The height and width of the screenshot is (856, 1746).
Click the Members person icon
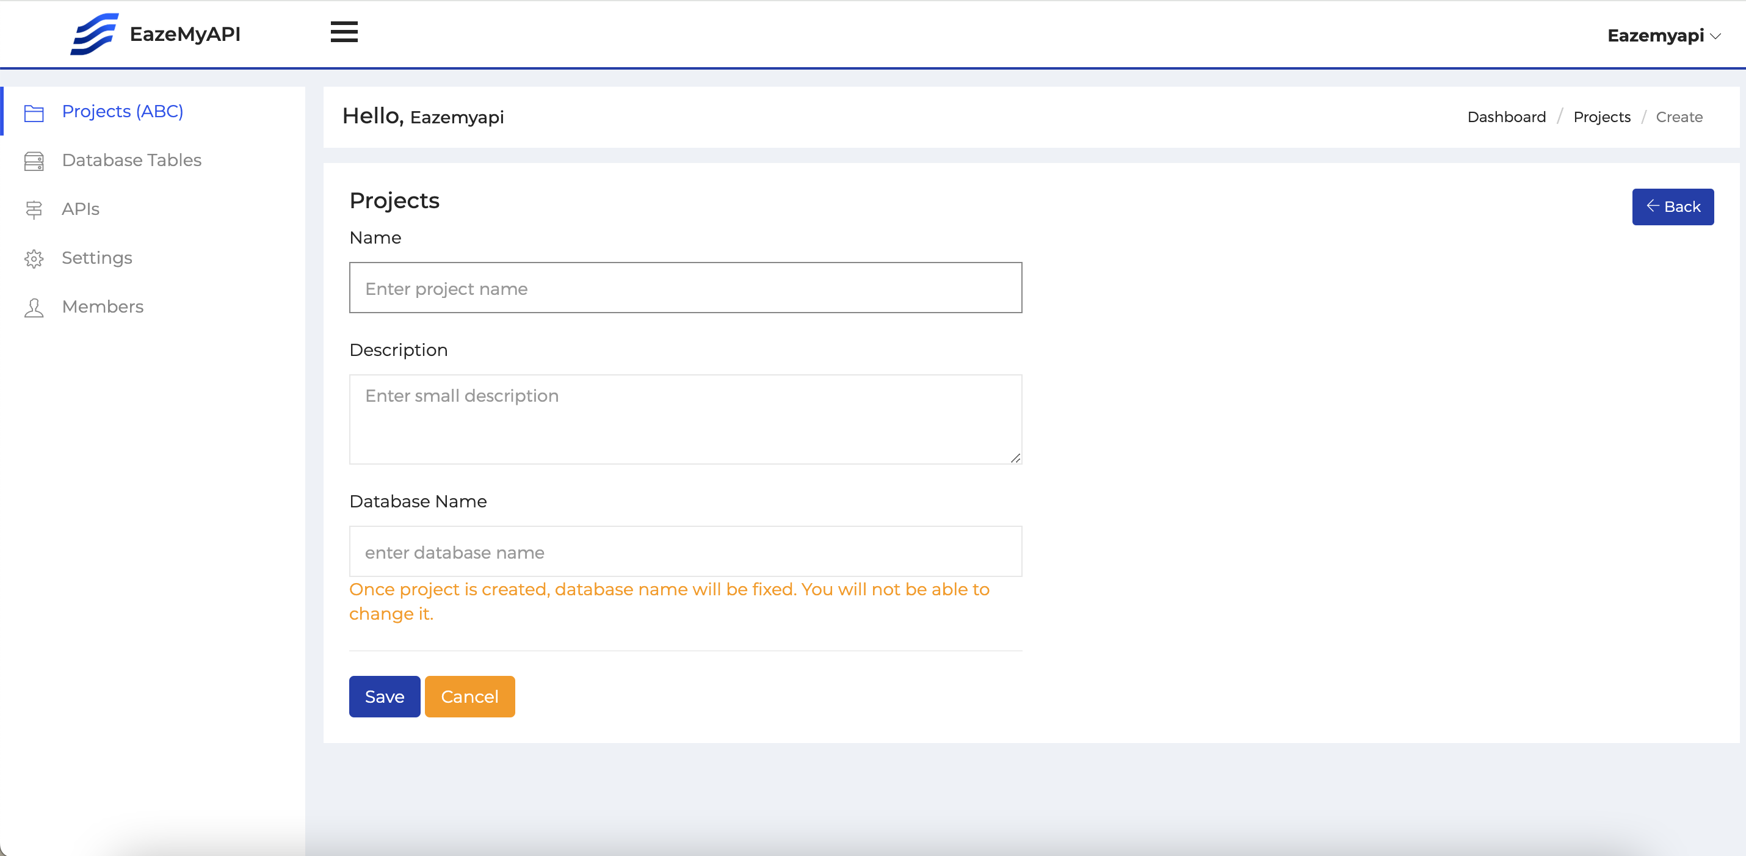[x=34, y=308]
